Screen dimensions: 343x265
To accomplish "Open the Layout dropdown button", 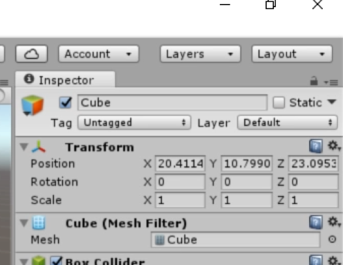I will click(x=292, y=54).
